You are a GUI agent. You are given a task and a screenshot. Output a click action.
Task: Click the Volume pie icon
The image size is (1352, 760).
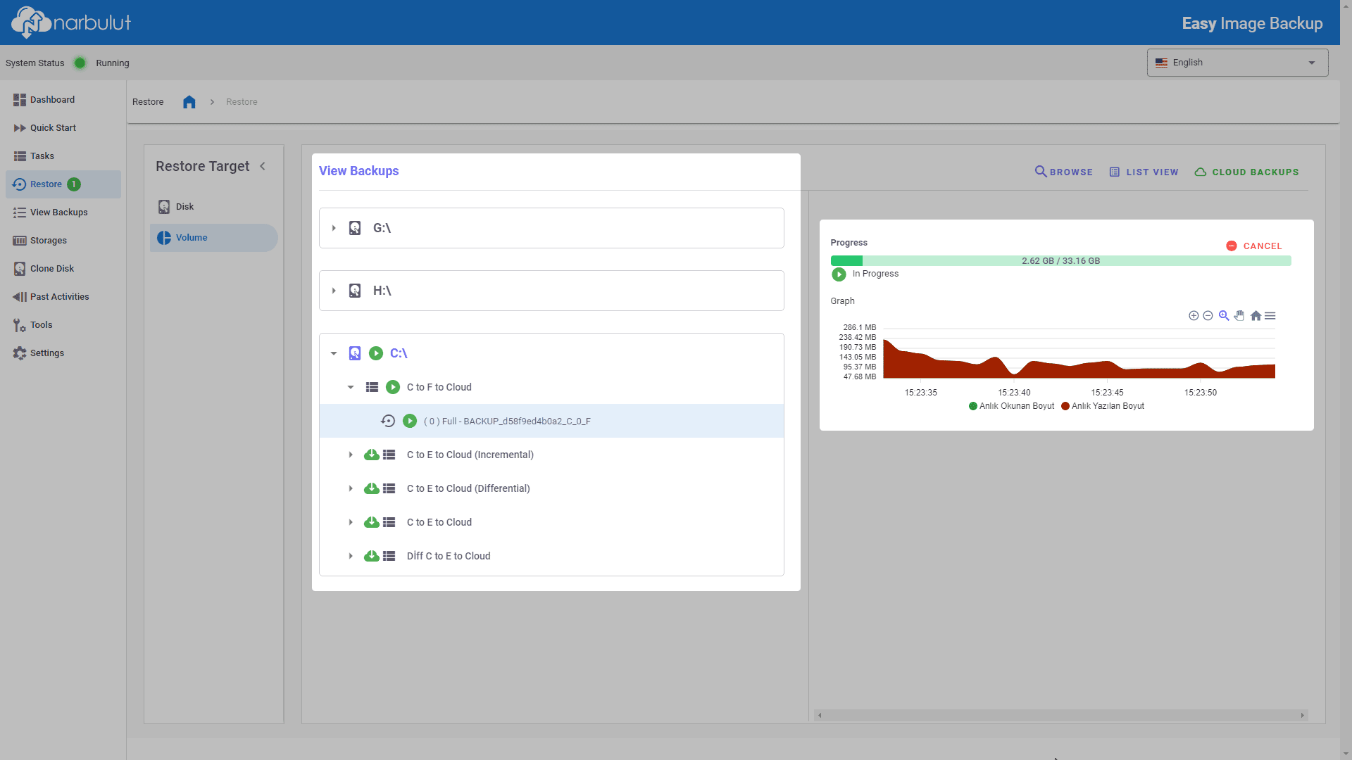pos(164,238)
